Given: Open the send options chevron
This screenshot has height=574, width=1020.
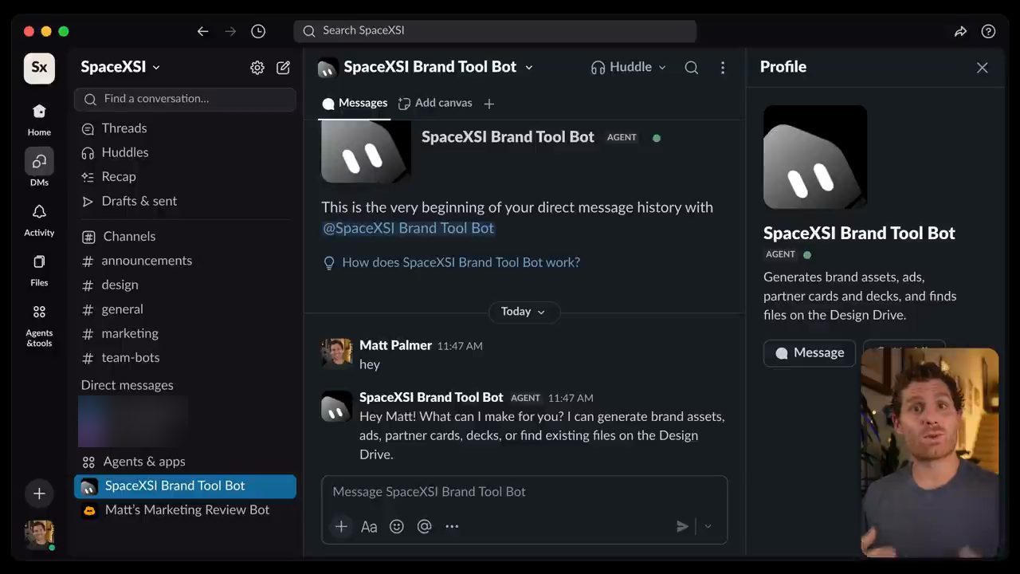Looking at the screenshot, I should coord(708,526).
